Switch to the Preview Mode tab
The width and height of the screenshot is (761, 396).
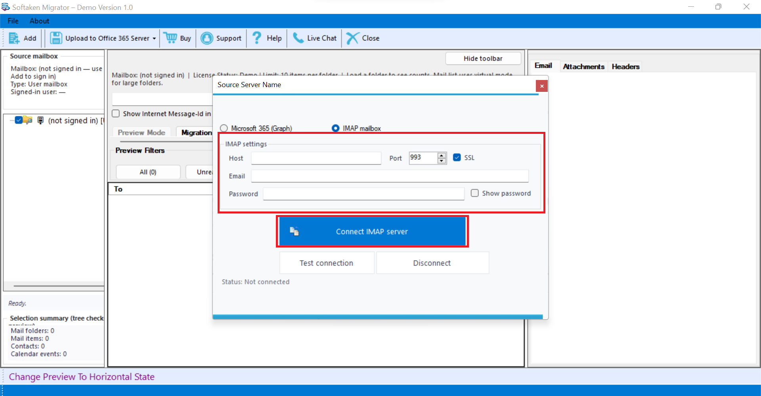coord(141,133)
